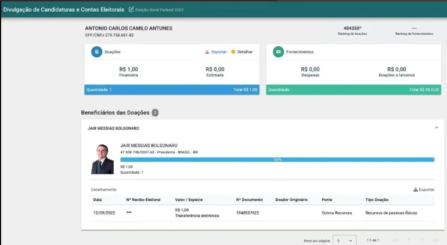Click Jair Messias Bolsonaro candidate photo

click(x=102, y=159)
